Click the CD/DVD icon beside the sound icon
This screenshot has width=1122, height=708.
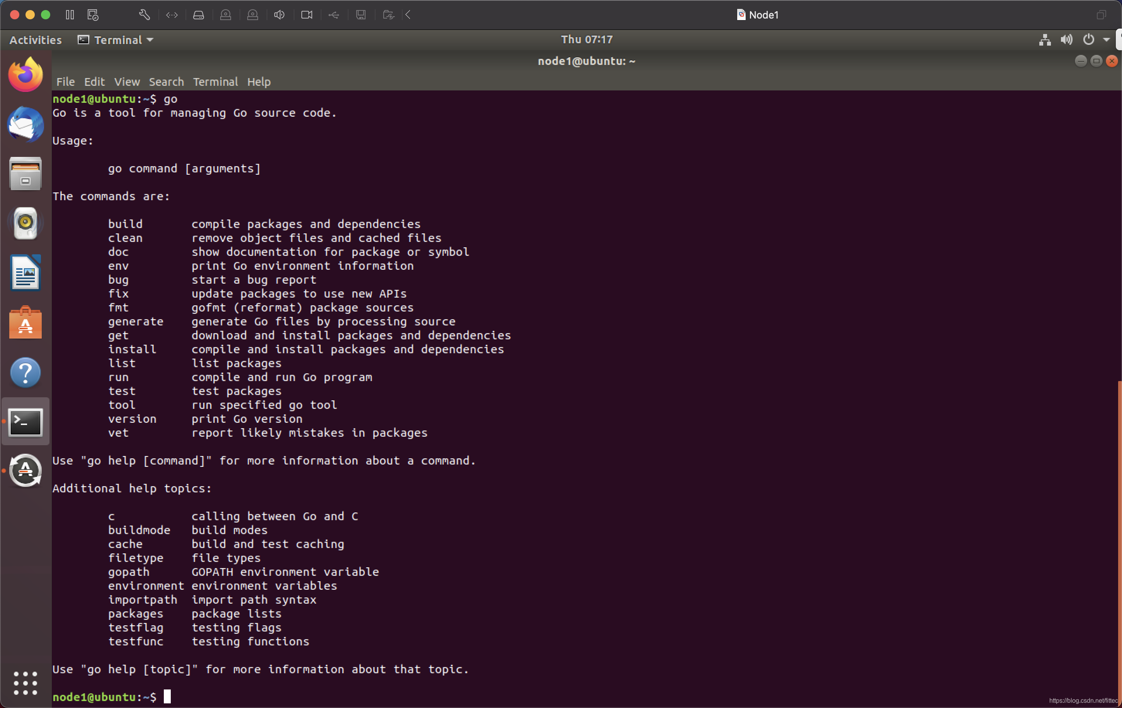point(253,15)
